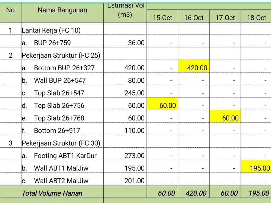Select the yellow 420.00 cell under 16-Oct

(194, 66)
